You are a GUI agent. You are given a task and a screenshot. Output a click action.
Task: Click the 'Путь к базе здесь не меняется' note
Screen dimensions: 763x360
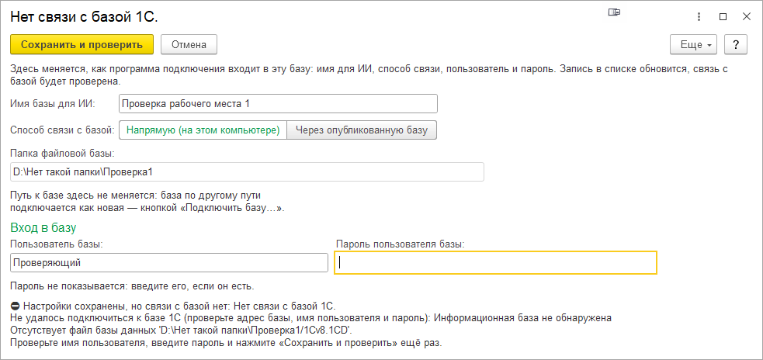[147, 202]
